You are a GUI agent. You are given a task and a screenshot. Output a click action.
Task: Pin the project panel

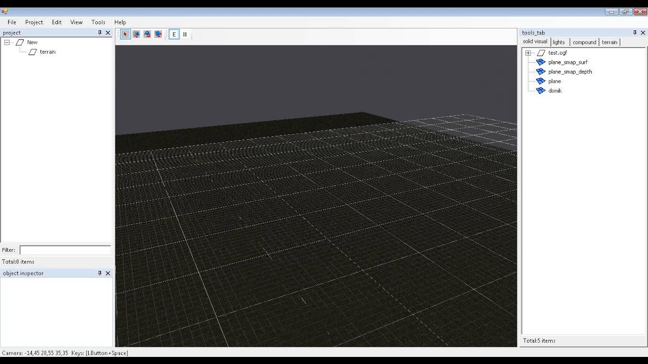[x=100, y=32]
